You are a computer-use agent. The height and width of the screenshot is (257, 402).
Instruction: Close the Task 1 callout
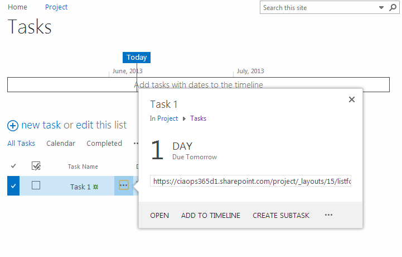pos(351,99)
